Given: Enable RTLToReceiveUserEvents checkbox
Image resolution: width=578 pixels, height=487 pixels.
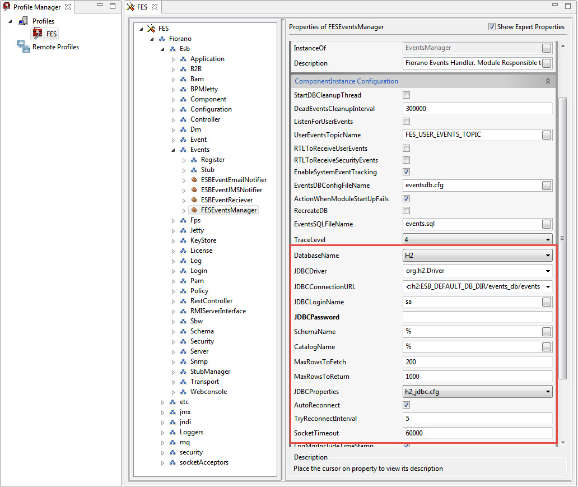Looking at the screenshot, I should click(406, 149).
